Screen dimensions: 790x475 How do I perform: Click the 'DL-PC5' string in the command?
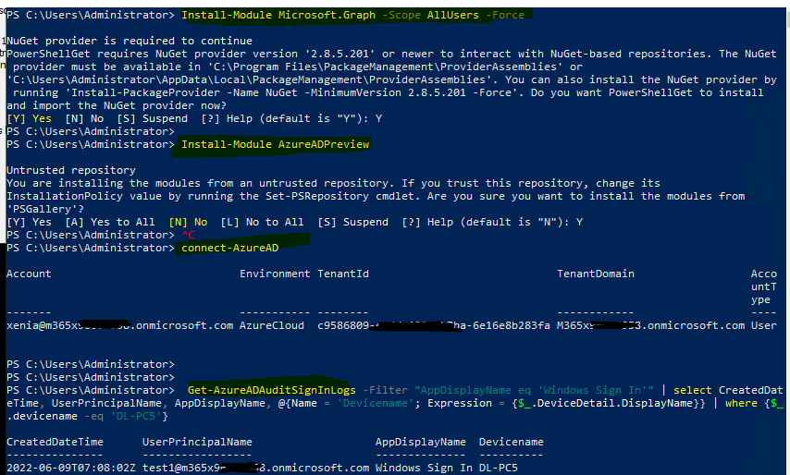click(136, 416)
